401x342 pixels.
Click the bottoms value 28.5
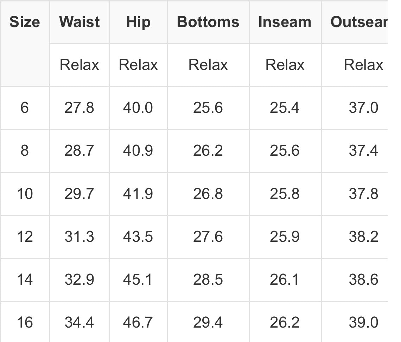[208, 279]
